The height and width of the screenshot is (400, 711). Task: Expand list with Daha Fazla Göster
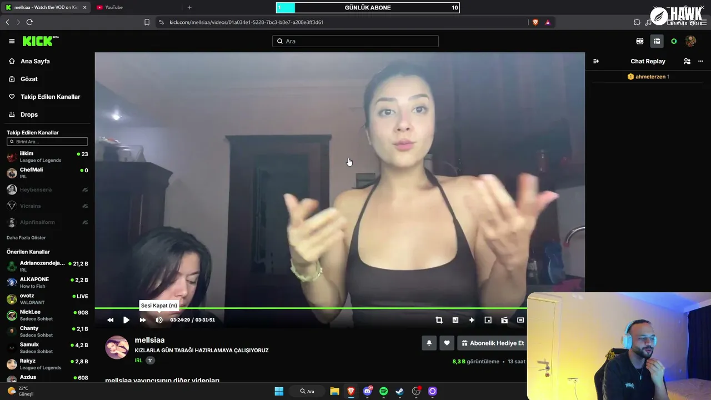[26, 238]
